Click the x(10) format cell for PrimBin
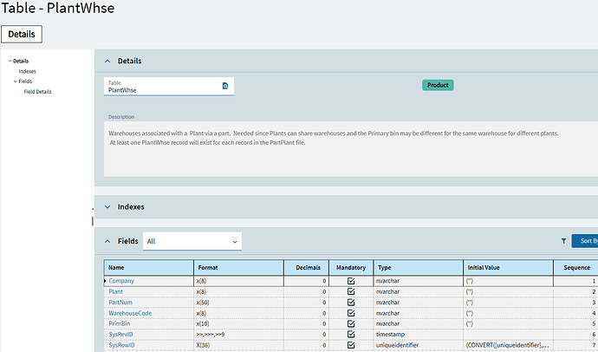Viewport: 598px width, 352px height. (x=238, y=323)
